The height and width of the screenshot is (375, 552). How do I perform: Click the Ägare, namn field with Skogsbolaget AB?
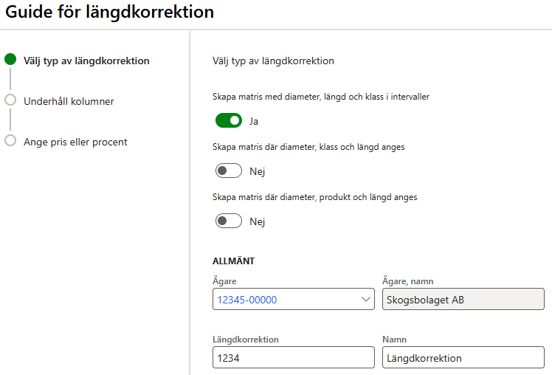pos(463,299)
